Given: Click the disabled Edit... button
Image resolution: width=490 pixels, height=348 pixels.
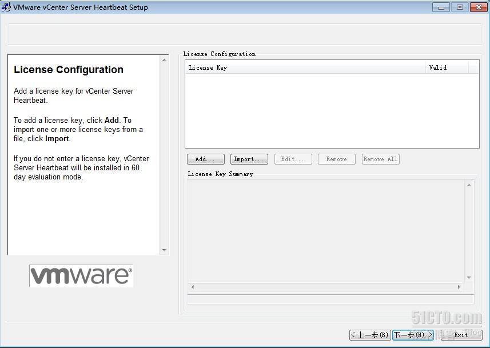Looking at the screenshot, I should tap(293, 159).
